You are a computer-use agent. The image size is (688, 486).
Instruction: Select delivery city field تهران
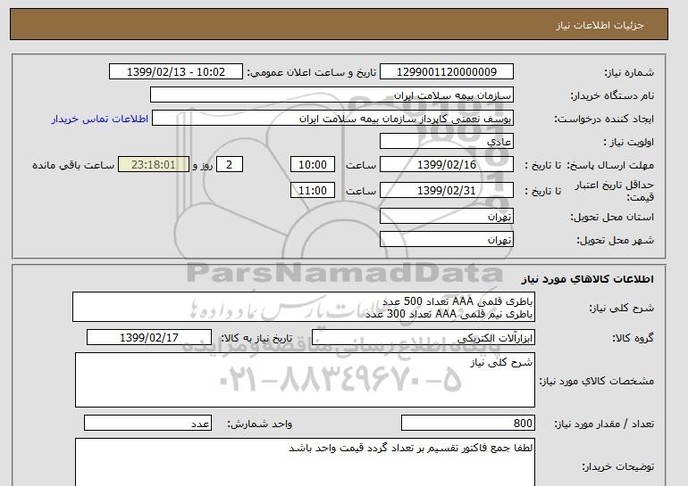(446, 240)
